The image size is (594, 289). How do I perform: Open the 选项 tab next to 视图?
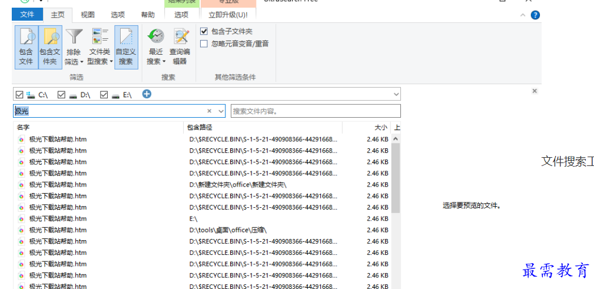pyautogui.click(x=118, y=15)
